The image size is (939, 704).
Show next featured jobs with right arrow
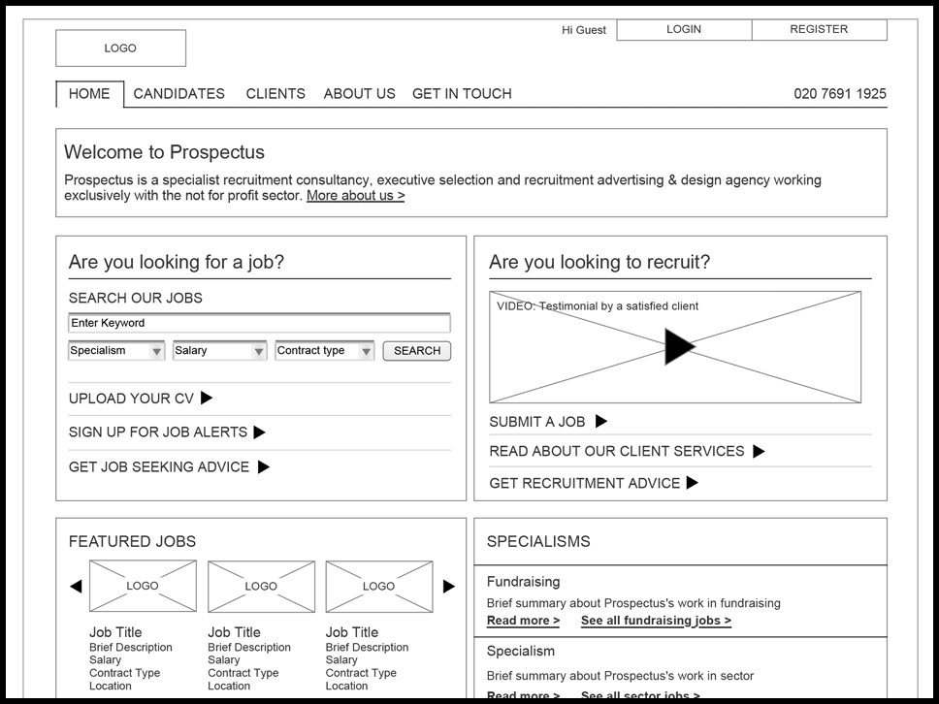tap(448, 586)
